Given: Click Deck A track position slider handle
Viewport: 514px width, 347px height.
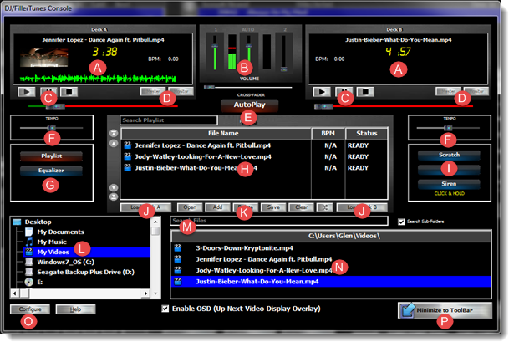Looking at the screenshot, I should (55, 106).
